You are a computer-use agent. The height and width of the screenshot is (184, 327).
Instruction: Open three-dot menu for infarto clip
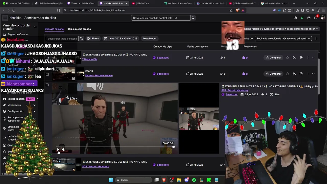coord(308,74)
